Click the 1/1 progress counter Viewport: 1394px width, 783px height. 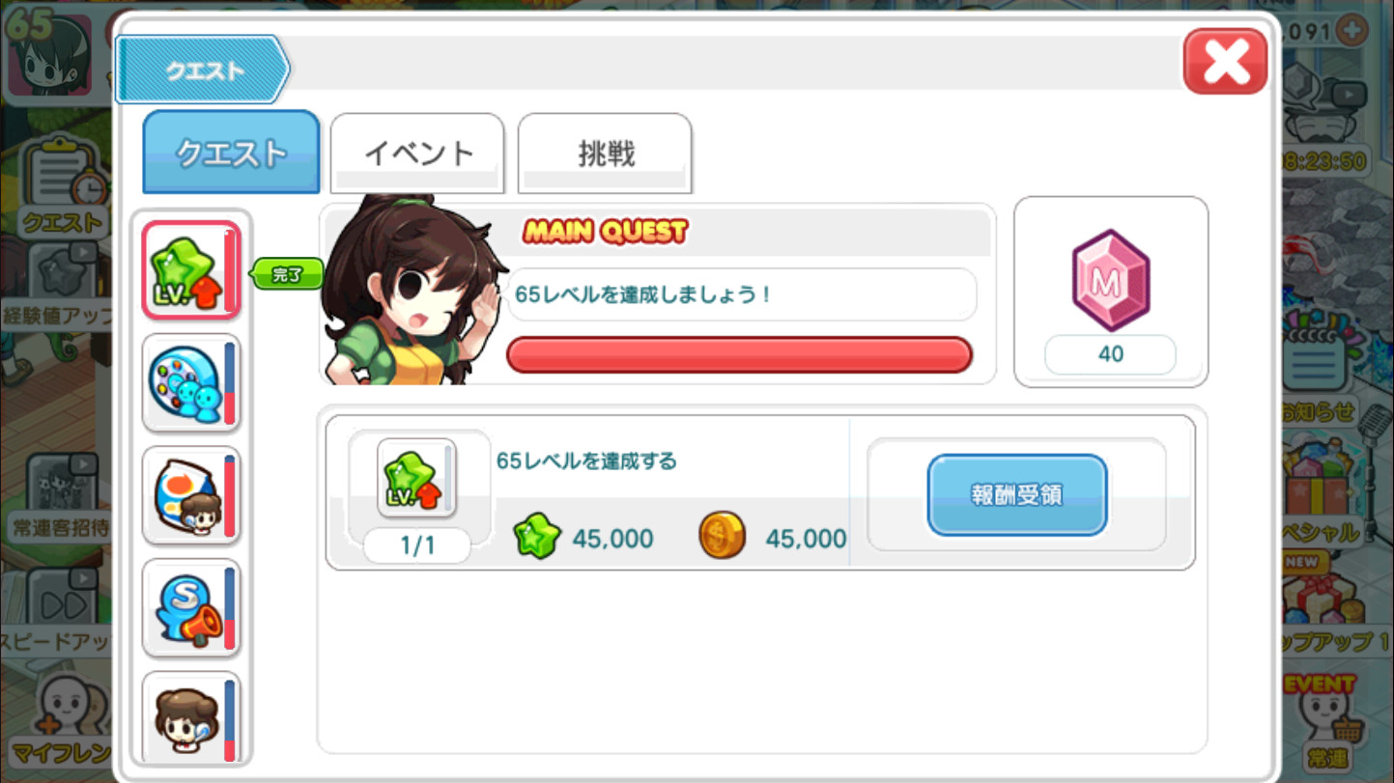point(417,546)
